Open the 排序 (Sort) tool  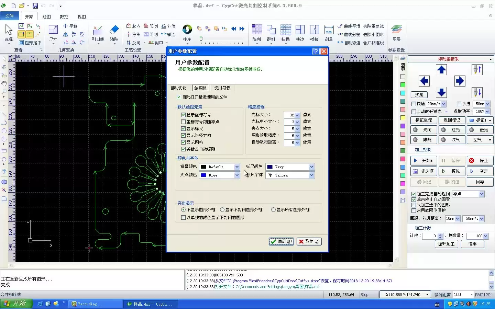pos(187,33)
